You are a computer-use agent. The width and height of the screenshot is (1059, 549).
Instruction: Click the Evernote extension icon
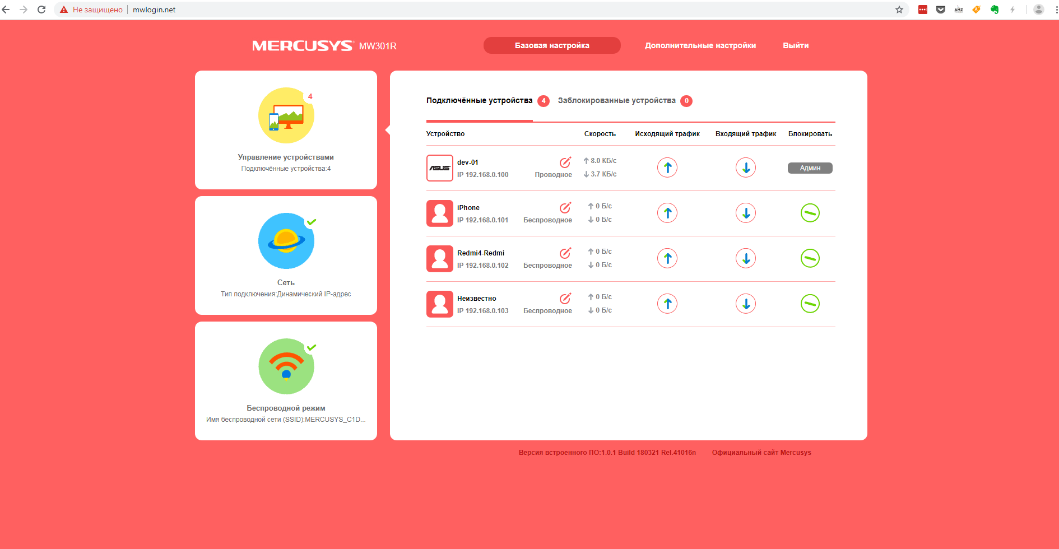(995, 10)
